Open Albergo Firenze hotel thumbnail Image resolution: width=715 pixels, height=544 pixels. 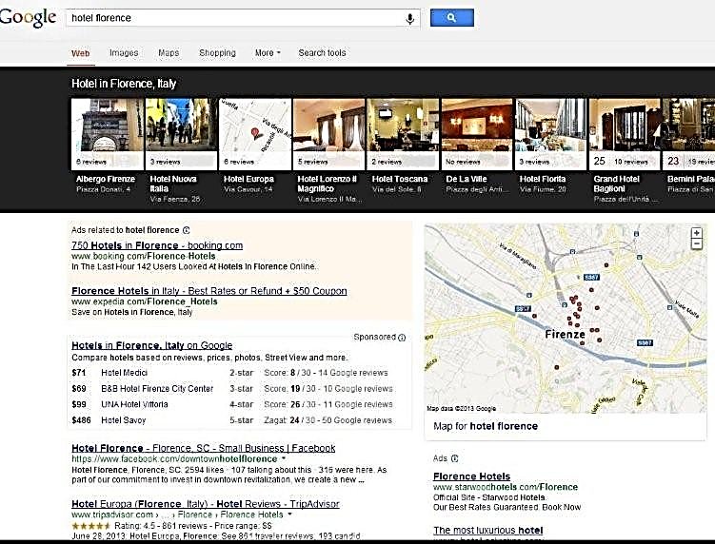[108, 134]
